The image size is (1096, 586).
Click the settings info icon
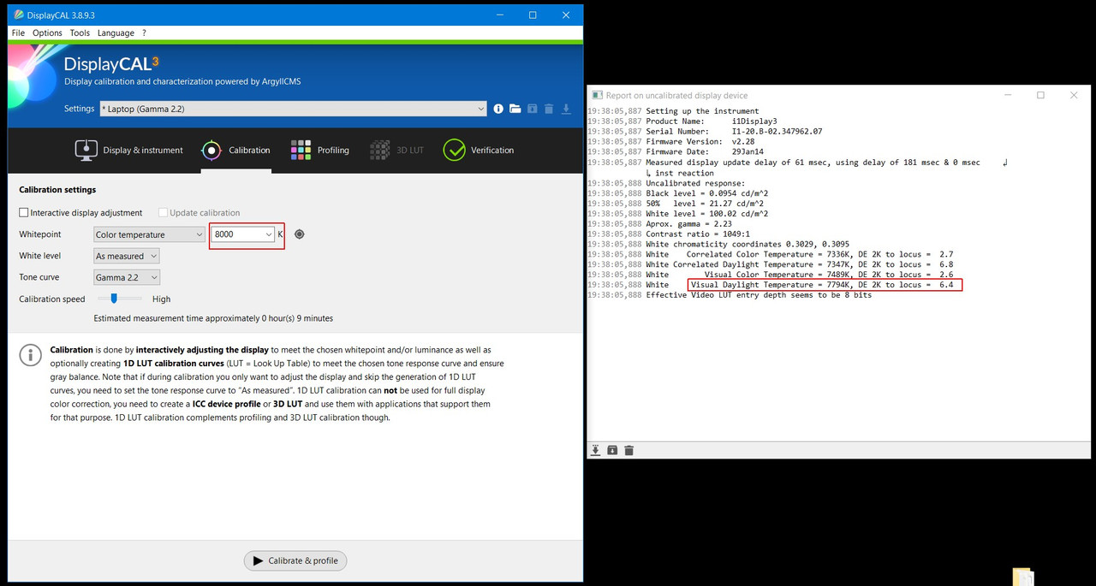click(498, 109)
